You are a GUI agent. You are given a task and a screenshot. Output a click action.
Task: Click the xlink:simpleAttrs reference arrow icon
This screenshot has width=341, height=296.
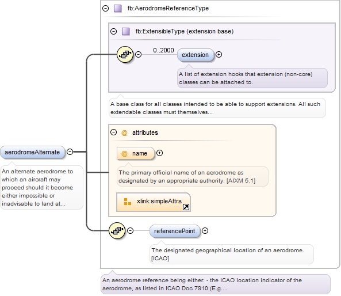(186, 207)
